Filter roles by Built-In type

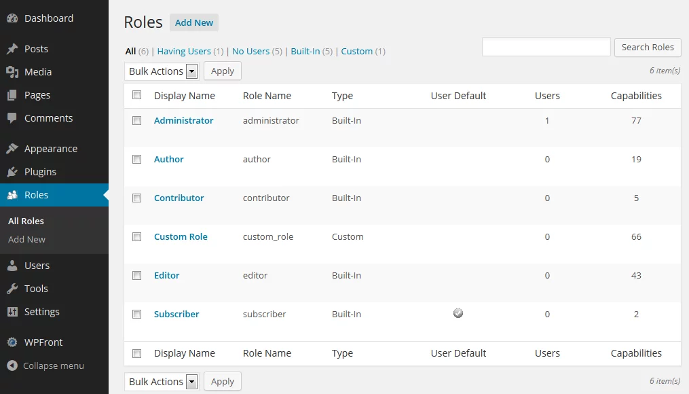pyautogui.click(x=306, y=51)
